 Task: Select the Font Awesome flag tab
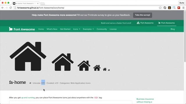point(167,23)
